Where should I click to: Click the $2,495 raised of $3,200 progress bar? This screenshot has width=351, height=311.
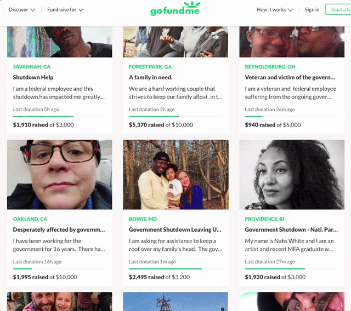(175, 269)
